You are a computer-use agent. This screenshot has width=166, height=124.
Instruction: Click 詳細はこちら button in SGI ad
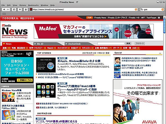pos(25,80)
